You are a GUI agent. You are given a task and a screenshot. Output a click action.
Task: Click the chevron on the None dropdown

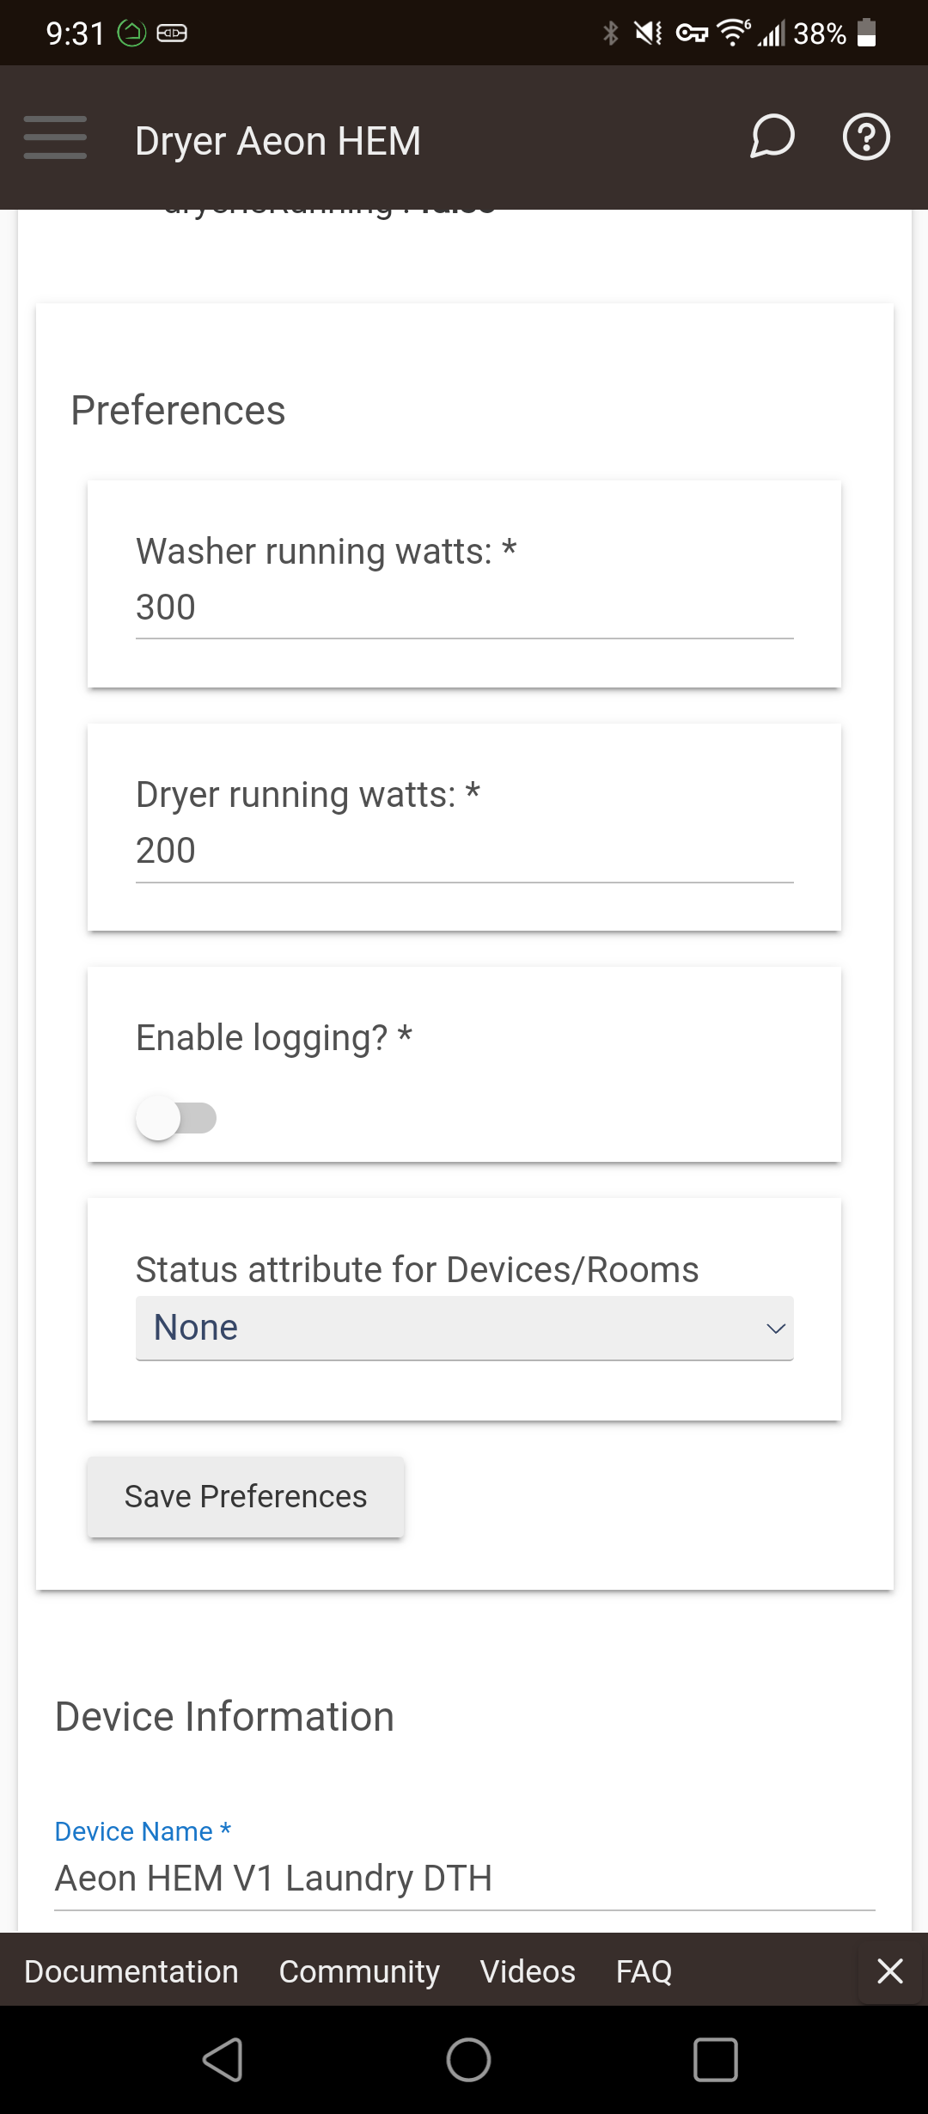pos(775,1329)
